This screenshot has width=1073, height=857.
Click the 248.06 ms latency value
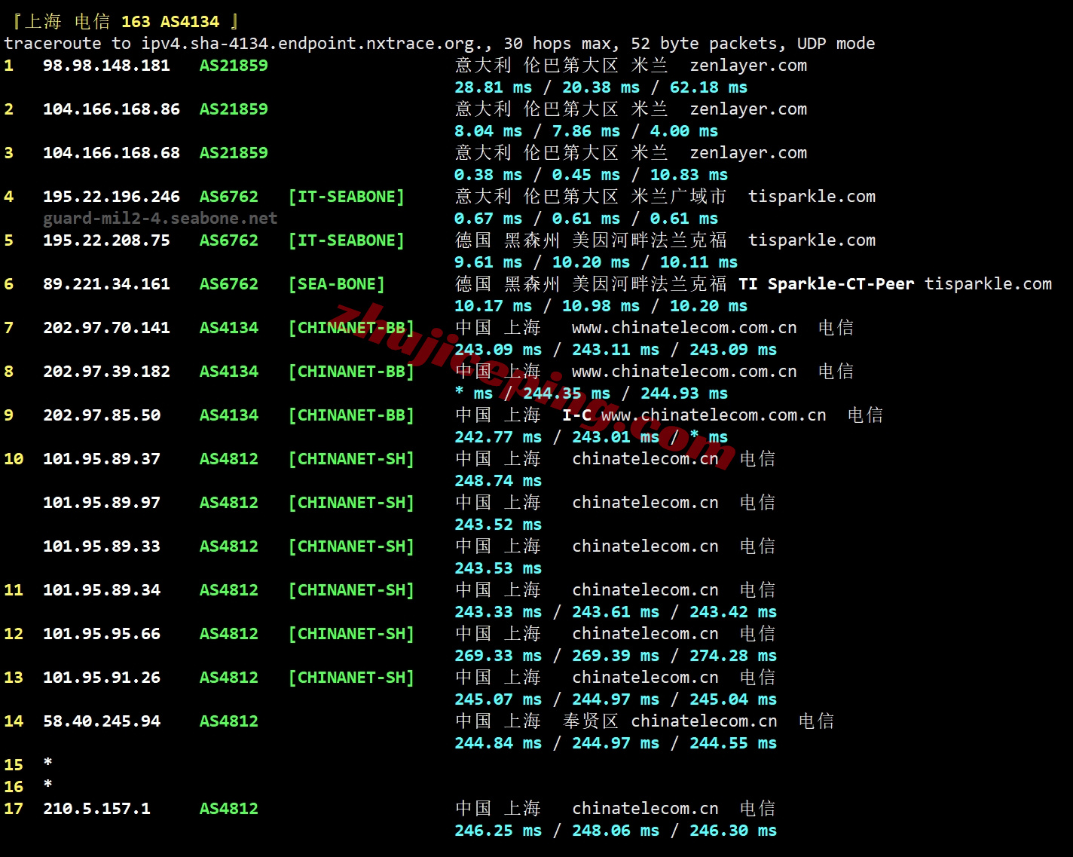(616, 831)
